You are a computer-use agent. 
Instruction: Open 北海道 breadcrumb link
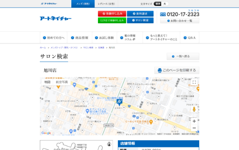tap(101, 48)
